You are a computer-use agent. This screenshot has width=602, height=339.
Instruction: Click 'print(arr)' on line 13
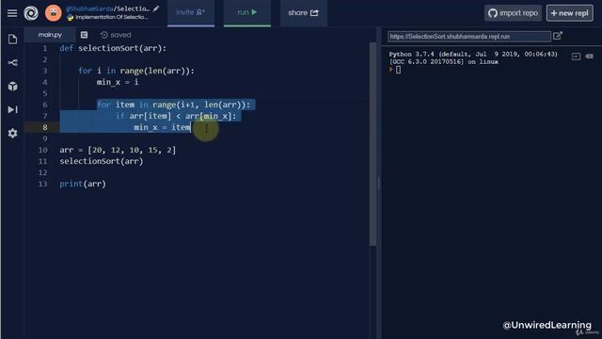(x=83, y=185)
